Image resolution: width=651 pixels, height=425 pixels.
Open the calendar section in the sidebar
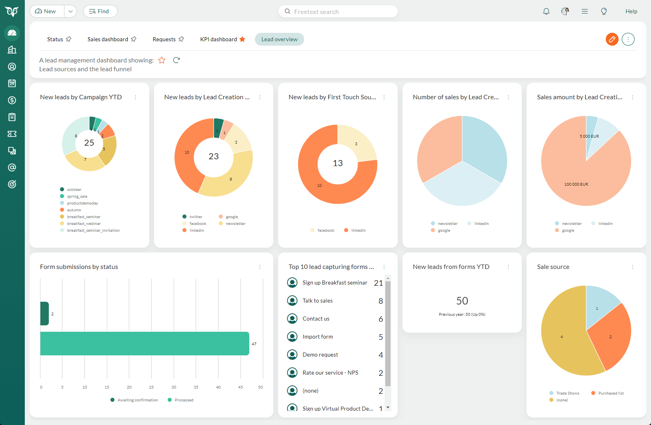(x=12, y=84)
